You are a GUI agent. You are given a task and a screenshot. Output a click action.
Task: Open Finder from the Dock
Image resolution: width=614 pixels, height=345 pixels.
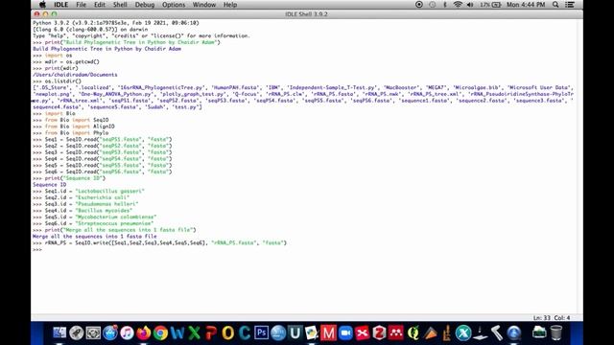point(59,333)
